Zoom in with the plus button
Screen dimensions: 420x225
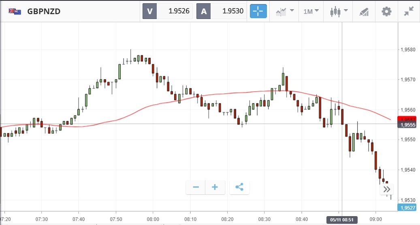tap(215, 187)
